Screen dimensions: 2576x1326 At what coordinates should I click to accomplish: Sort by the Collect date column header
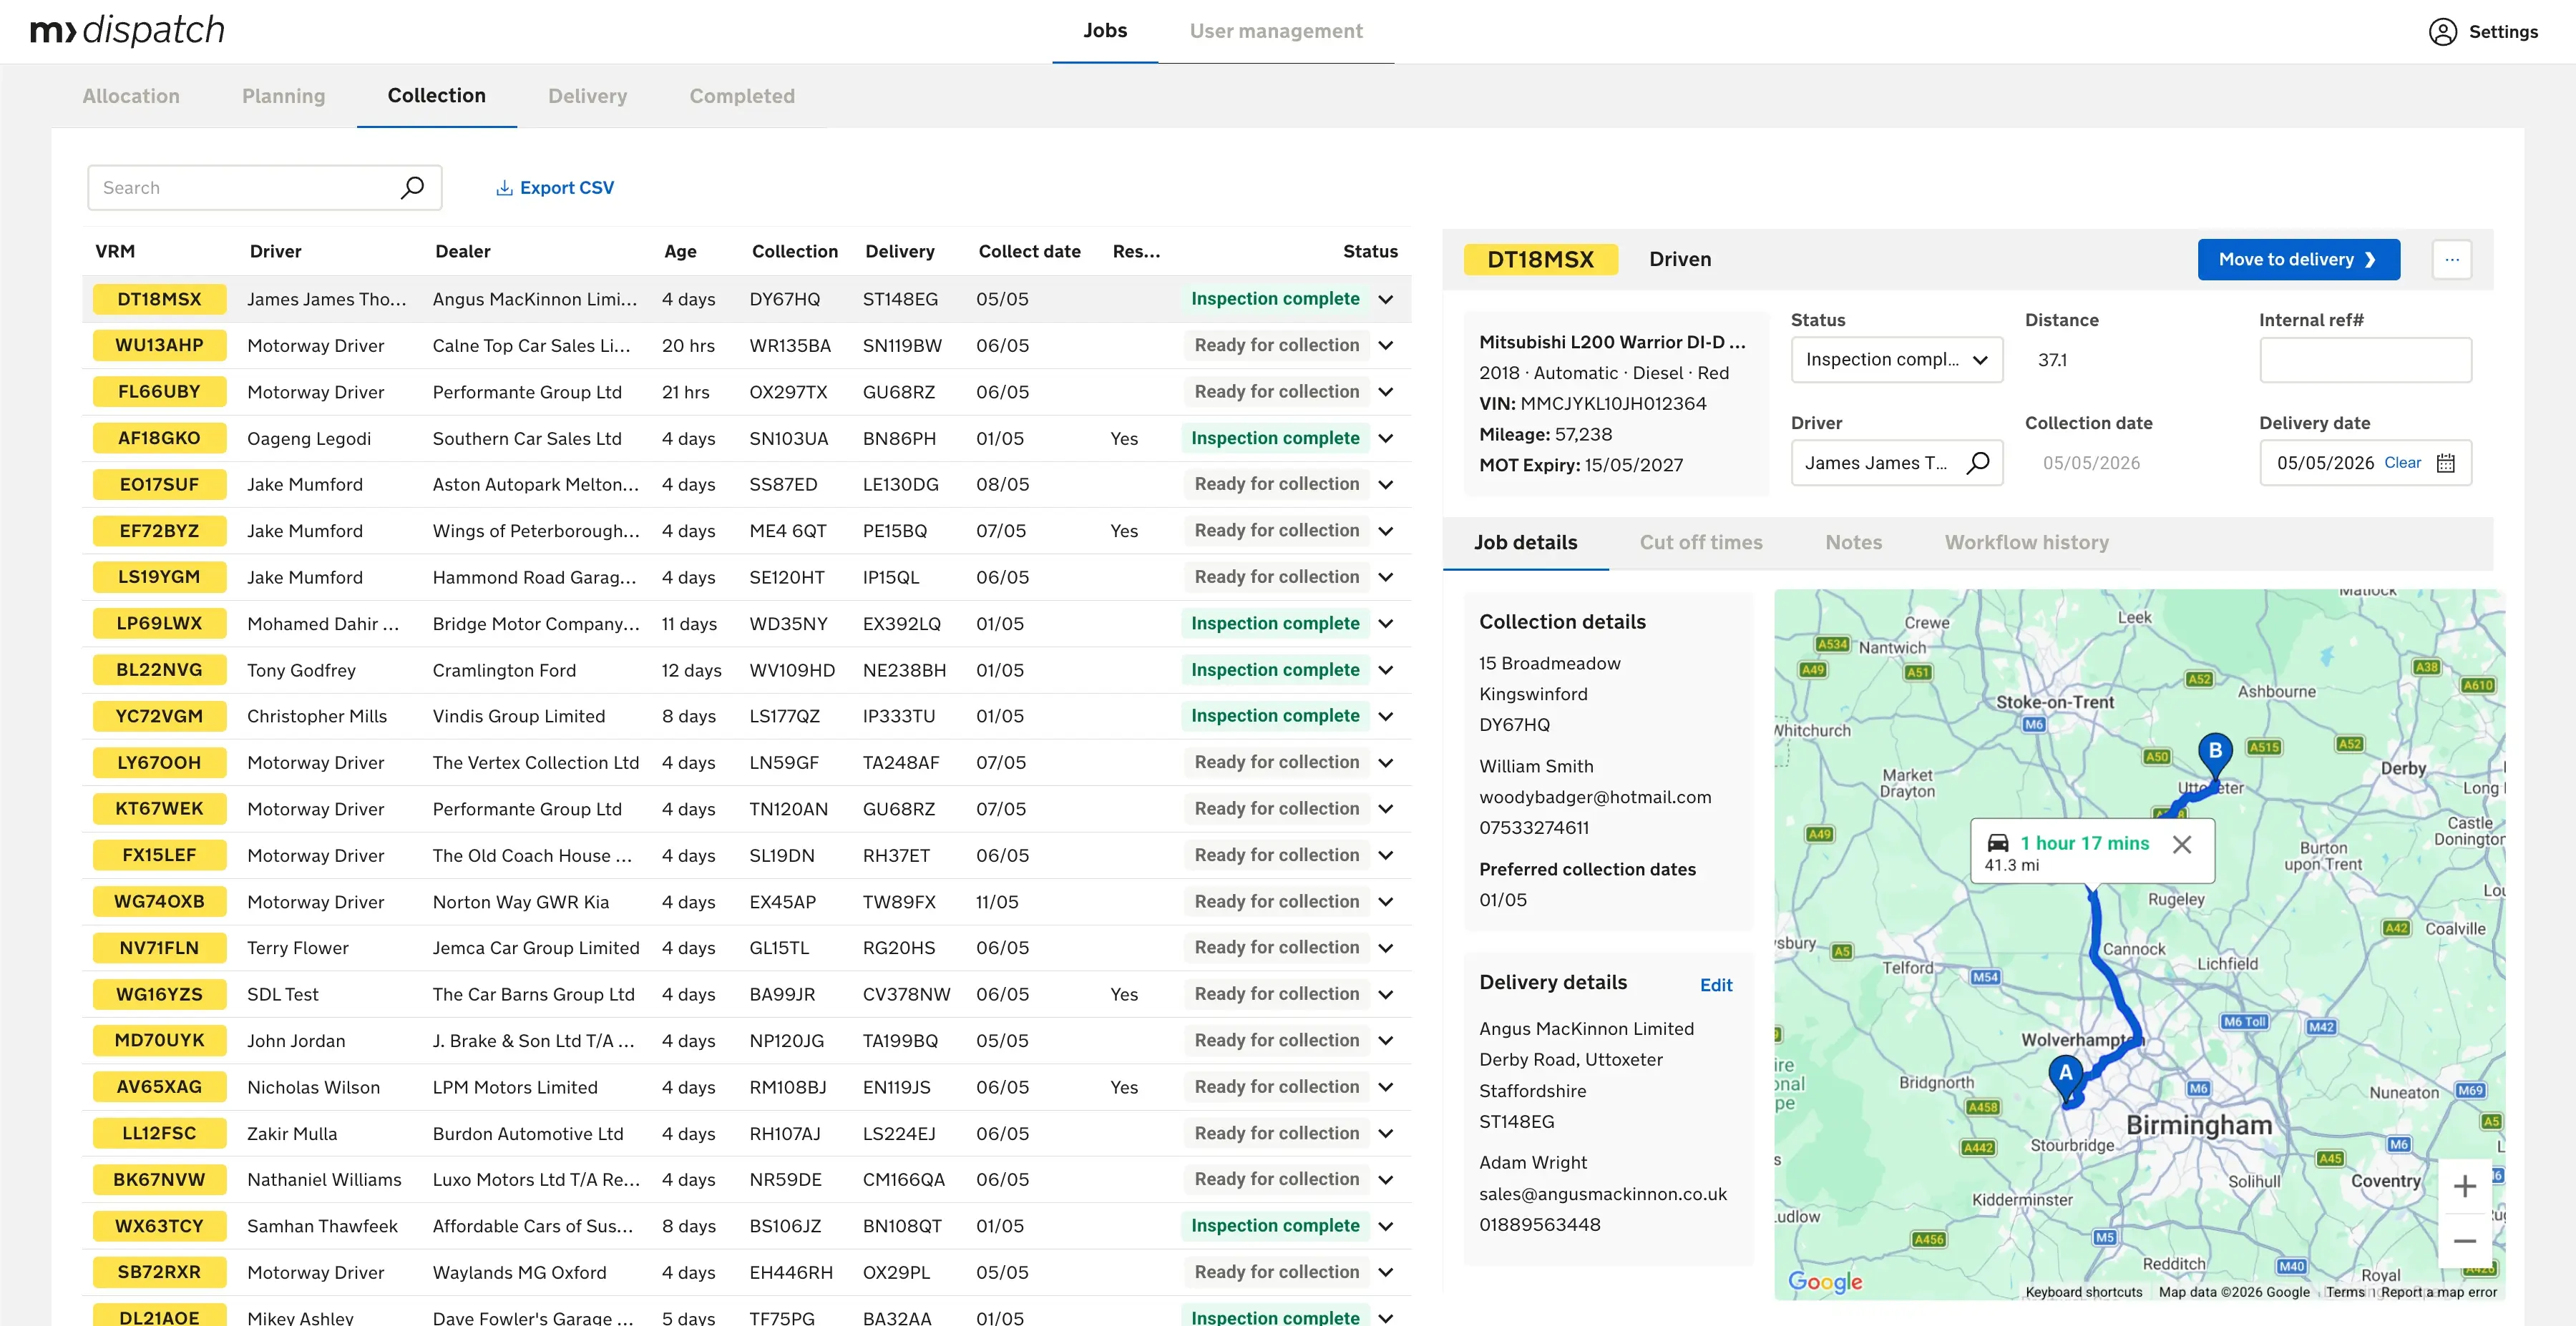(1029, 252)
